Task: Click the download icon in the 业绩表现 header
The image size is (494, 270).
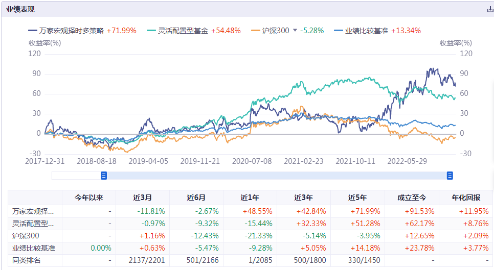Action: (490, 9)
